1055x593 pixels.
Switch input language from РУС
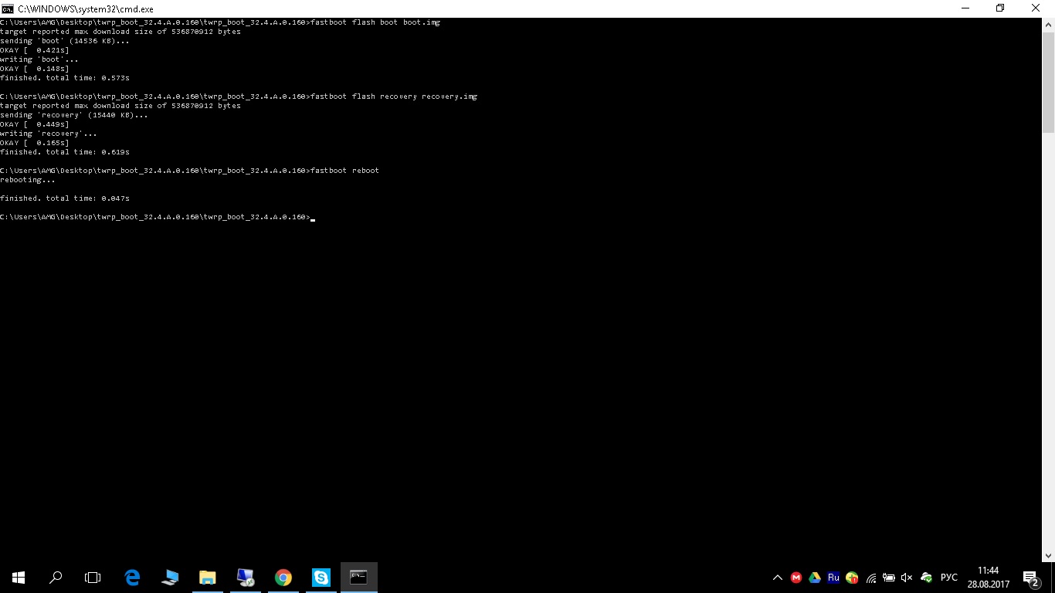(949, 578)
